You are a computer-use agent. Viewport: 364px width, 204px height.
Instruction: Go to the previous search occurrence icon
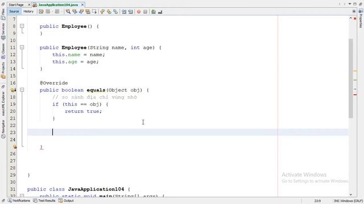[75, 11]
